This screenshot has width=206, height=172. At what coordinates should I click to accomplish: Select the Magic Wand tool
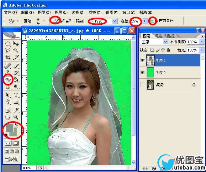click(16, 50)
